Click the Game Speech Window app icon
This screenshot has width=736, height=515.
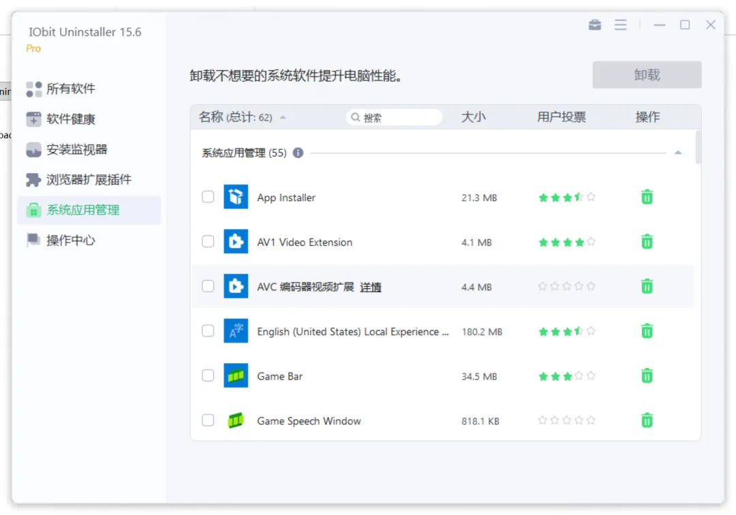(x=236, y=420)
